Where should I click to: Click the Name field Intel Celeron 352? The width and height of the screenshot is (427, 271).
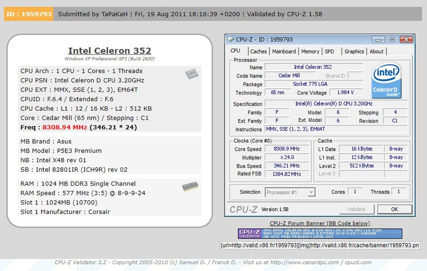pyautogui.click(x=314, y=67)
